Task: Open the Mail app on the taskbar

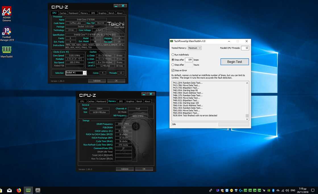Action: coord(9,190)
